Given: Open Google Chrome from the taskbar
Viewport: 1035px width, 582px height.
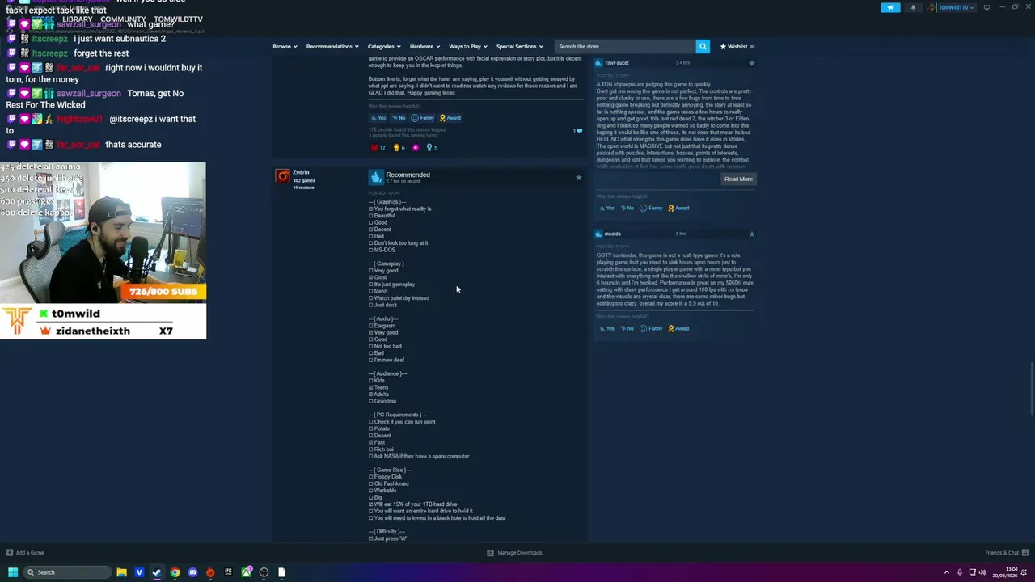Looking at the screenshot, I should coord(175,572).
